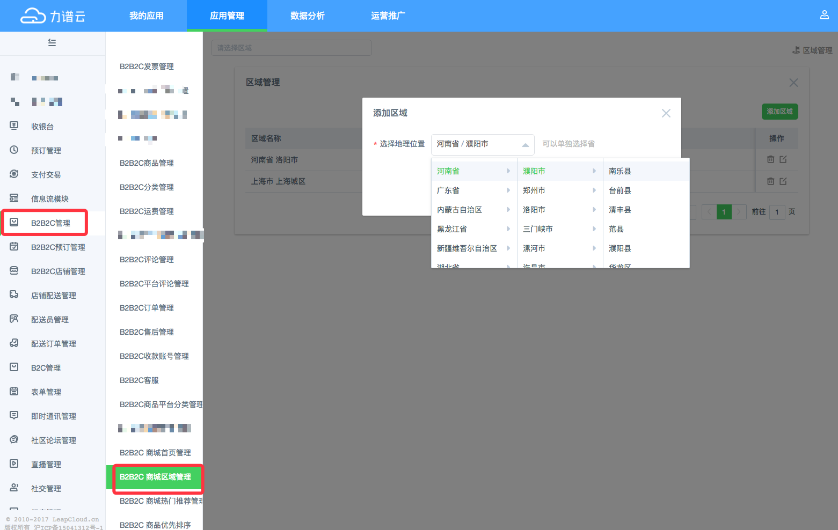Click the 配送员管理 icon
This screenshot has width=838, height=530.
pos(14,319)
